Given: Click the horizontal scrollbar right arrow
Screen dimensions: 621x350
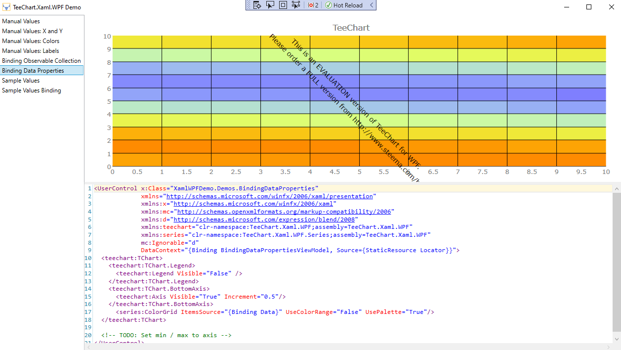Looking at the screenshot, I should tap(608, 347).
